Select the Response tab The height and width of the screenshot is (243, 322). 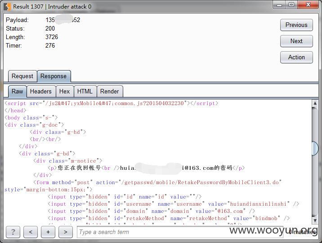(54, 76)
